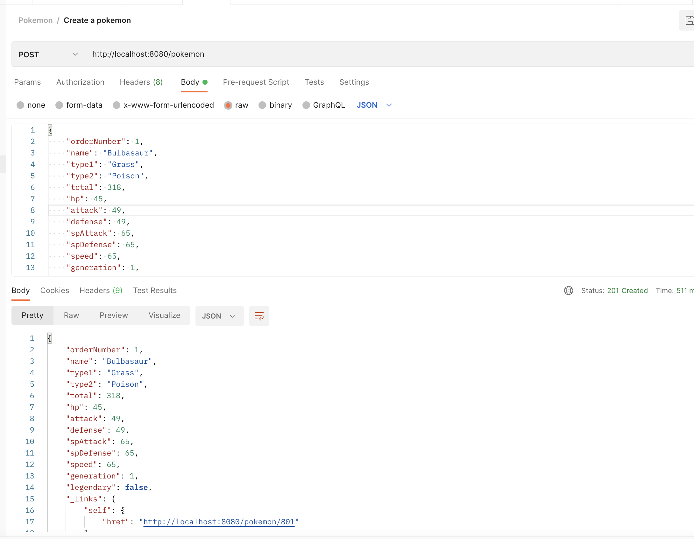
Task: Select the form-data body type
Action: click(79, 105)
